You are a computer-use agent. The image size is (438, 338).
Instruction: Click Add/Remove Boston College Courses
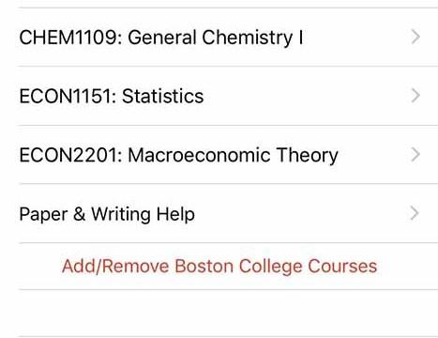click(x=219, y=267)
